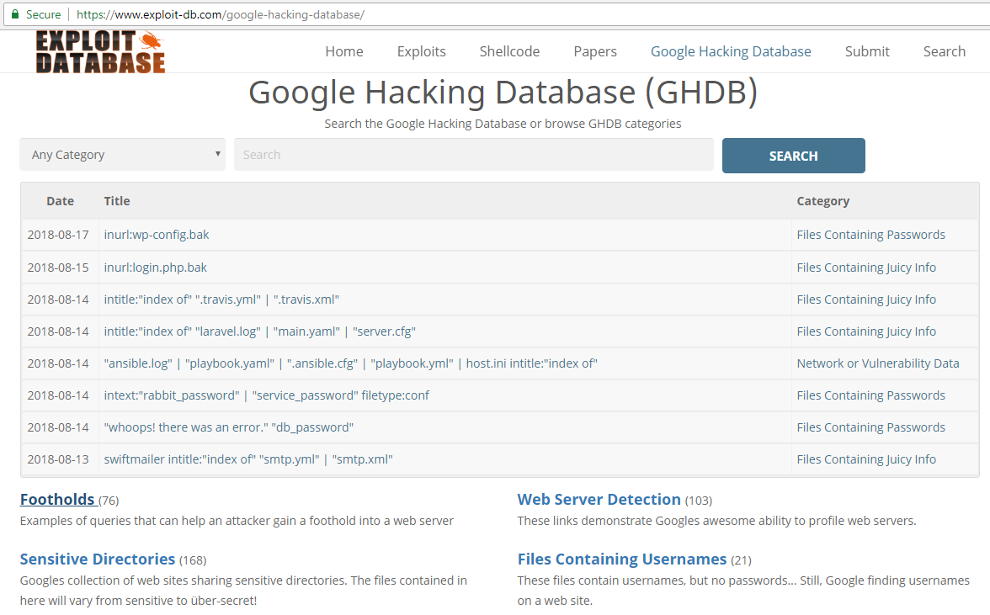The width and height of the screenshot is (990, 615).
Task: Focus the GHDB search input field
Action: (x=473, y=155)
